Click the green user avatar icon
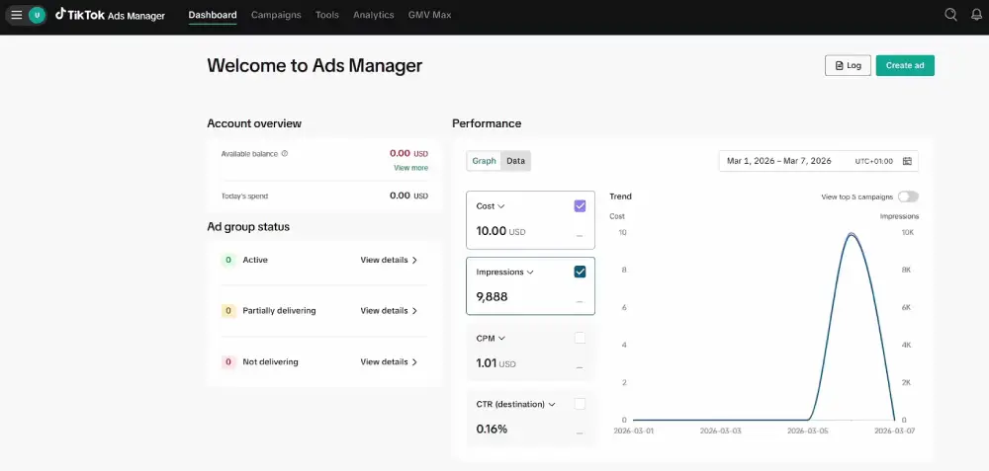Image resolution: width=989 pixels, height=471 pixels. click(x=37, y=15)
